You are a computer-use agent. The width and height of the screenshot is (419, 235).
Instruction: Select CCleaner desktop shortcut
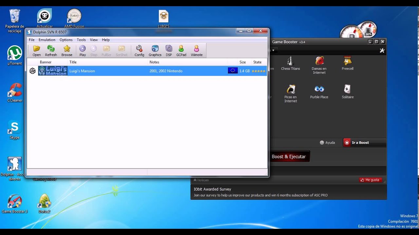point(15,92)
